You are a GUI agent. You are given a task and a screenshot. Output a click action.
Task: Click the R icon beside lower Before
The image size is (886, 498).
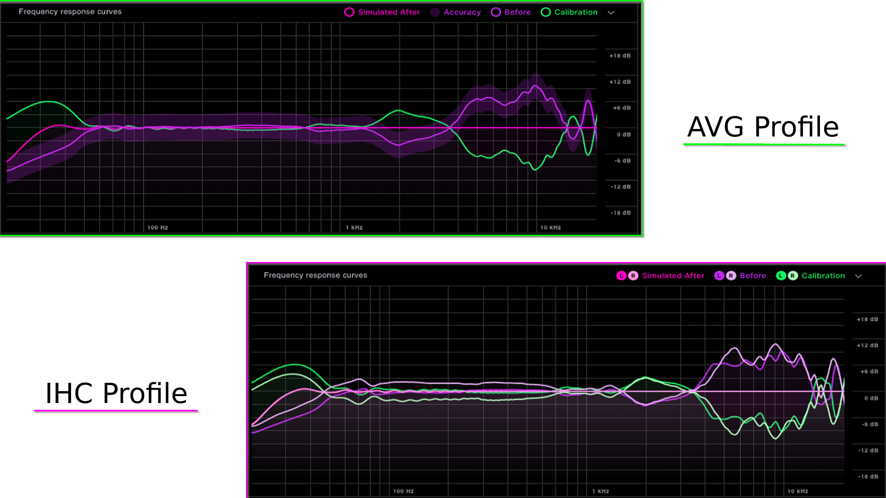coord(731,276)
